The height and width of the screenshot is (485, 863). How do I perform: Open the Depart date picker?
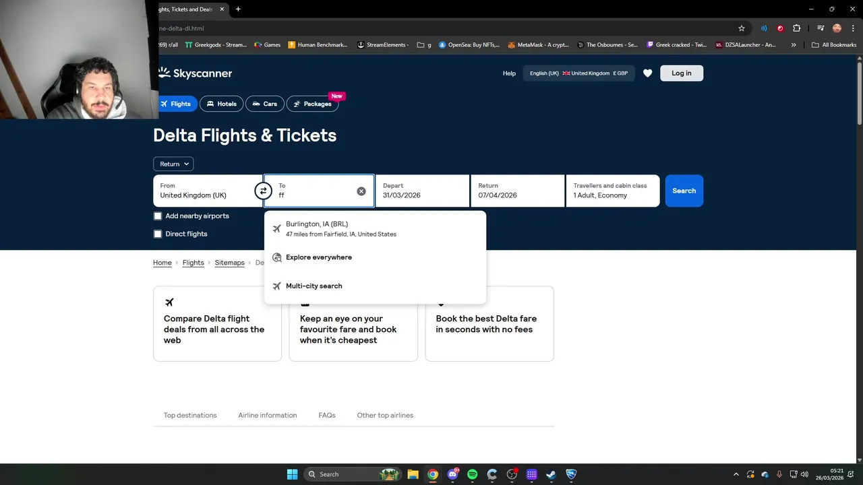point(422,191)
